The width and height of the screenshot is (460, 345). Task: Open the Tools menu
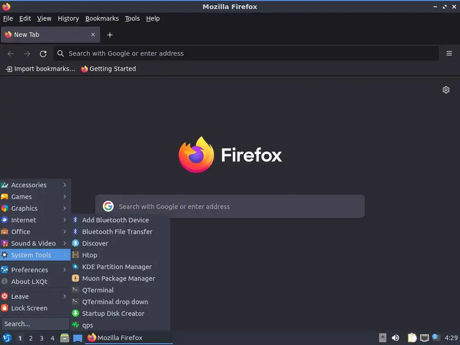tap(133, 18)
